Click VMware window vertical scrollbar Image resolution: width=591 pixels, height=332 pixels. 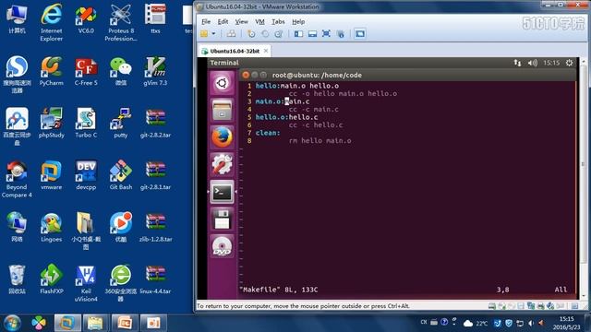pos(584,178)
